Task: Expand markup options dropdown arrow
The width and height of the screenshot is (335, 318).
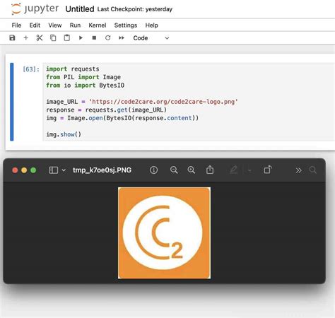Action: point(249,170)
